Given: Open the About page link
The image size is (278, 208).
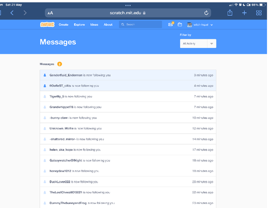Looking at the screenshot, I should 108,25.
